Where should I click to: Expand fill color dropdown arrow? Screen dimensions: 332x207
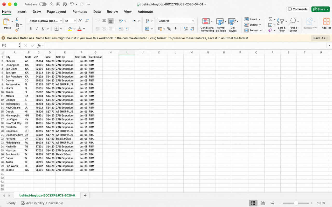[74, 29]
